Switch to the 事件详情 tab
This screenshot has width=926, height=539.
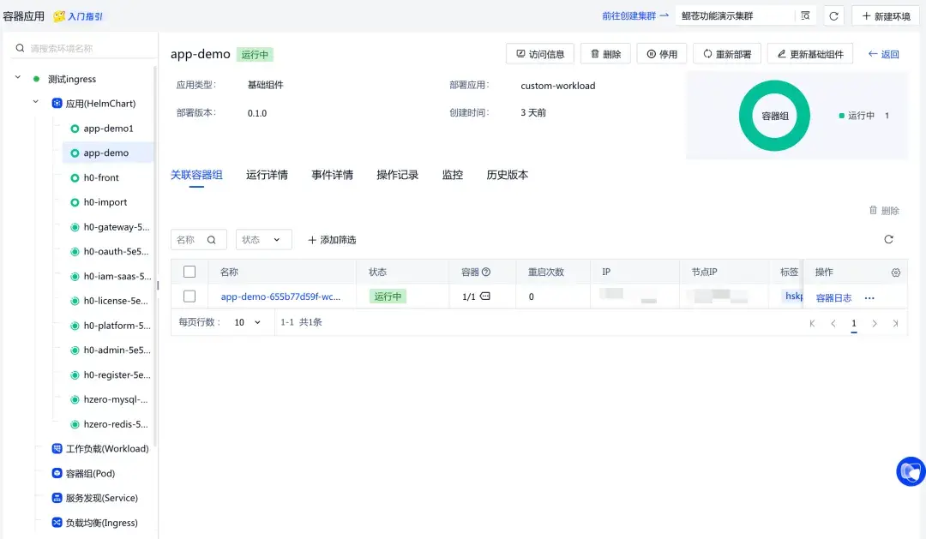pyautogui.click(x=332, y=175)
